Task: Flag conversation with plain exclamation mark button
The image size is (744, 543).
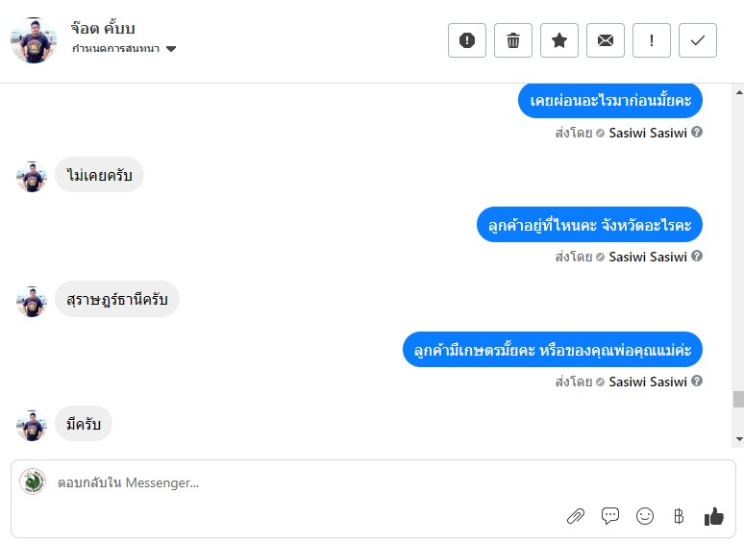Action: 652,40
